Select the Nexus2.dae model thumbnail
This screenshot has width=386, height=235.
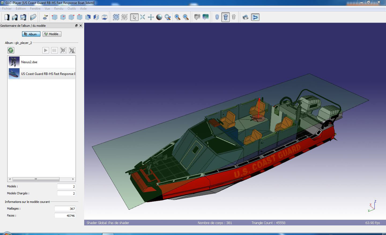click(14, 62)
